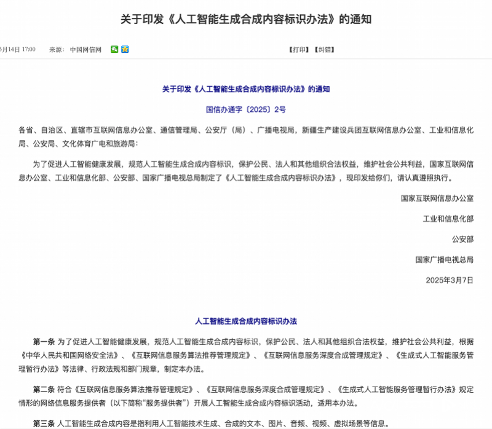Click the yellow star favorites share icon

125,49
